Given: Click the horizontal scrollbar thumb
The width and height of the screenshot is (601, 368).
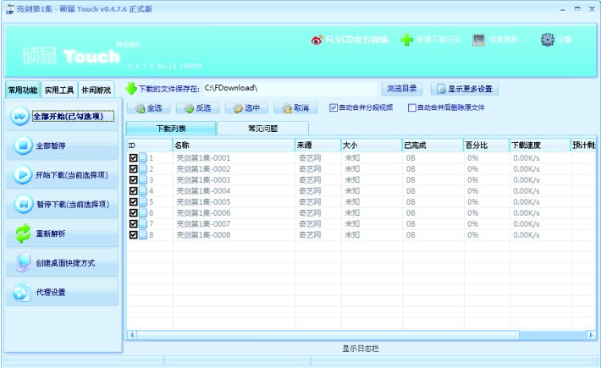Looking at the screenshot, I should [328, 335].
